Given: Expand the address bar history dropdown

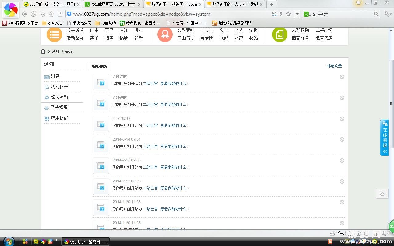Looking at the screenshot, I should (x=297, y=14).
